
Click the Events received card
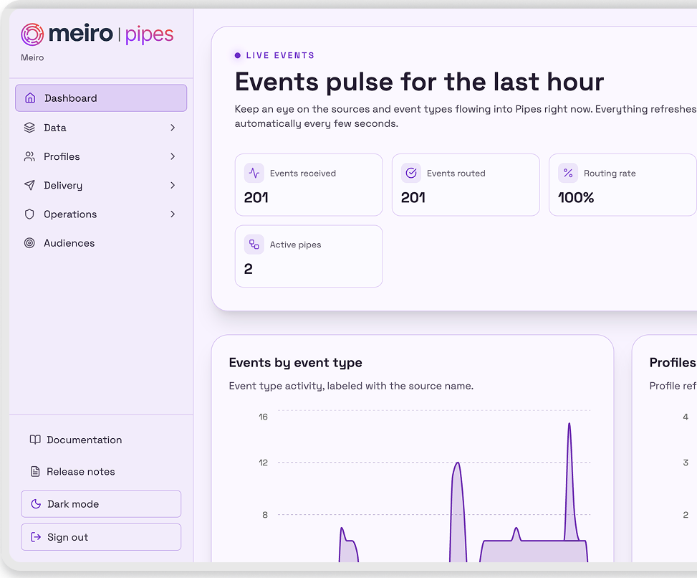[309, 184]
